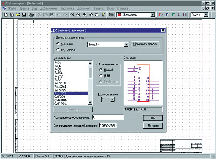
Task: Zoom out with the minus magnifier
Action: (x=79, y=15)
